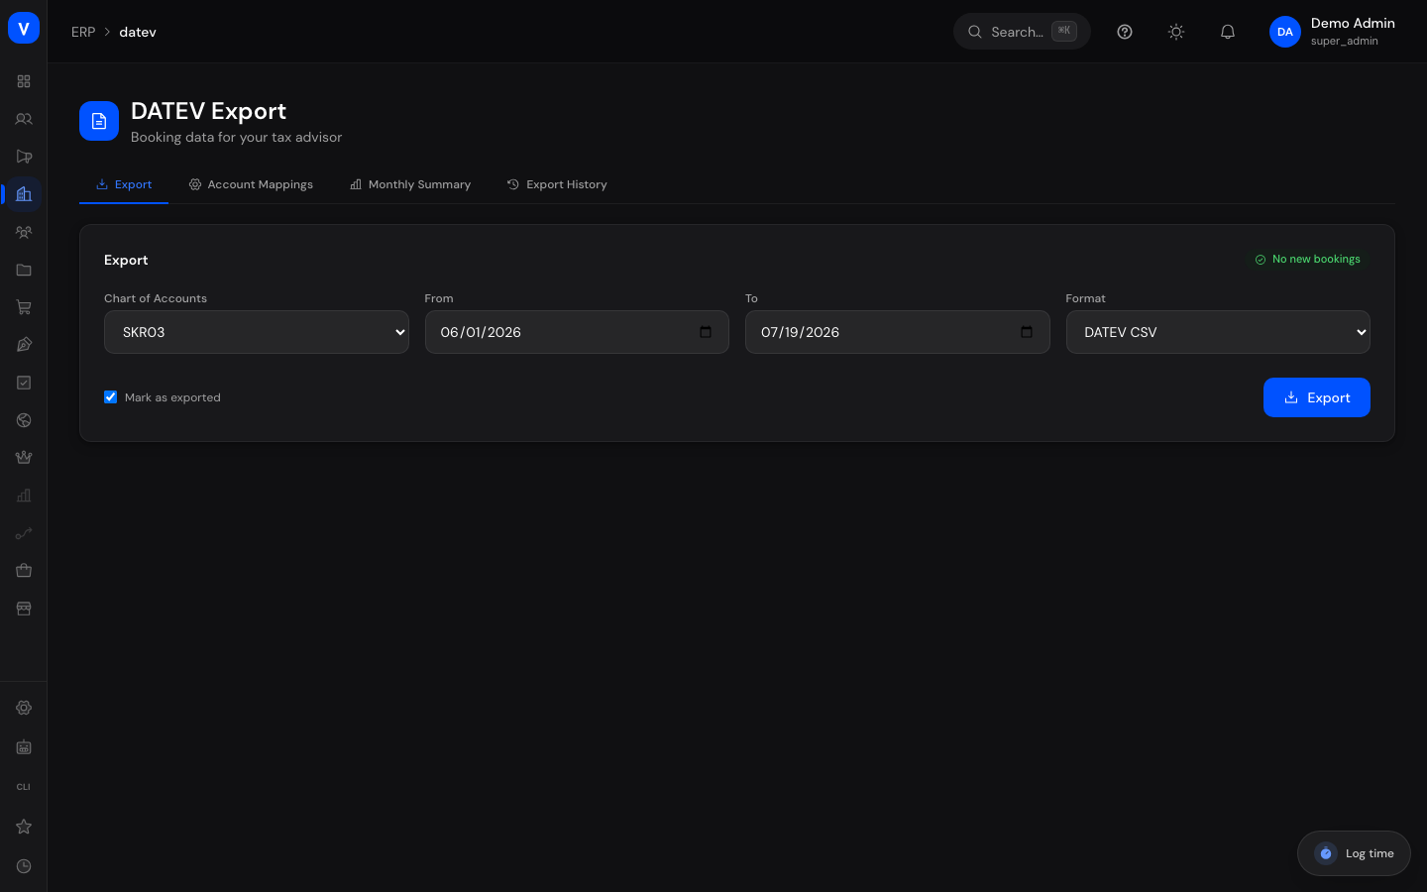Open the CLI entry in sidebar
Screen dimensions: 1427x892
point(24,787)
